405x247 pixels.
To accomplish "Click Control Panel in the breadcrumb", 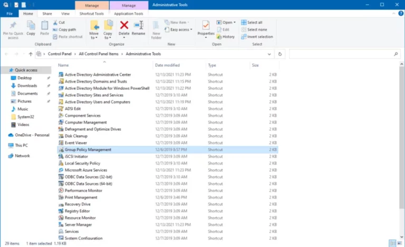I will point(60,54).
